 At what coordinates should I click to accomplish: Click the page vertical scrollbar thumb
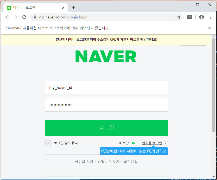tap(214, 85)
